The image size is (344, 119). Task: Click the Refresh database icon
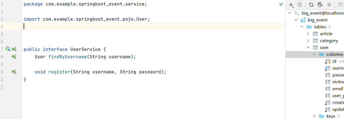pos(311,5)
